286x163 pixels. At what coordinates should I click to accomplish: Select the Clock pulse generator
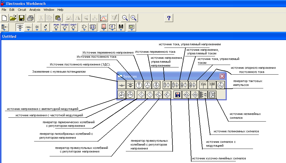tap(221, 85)
